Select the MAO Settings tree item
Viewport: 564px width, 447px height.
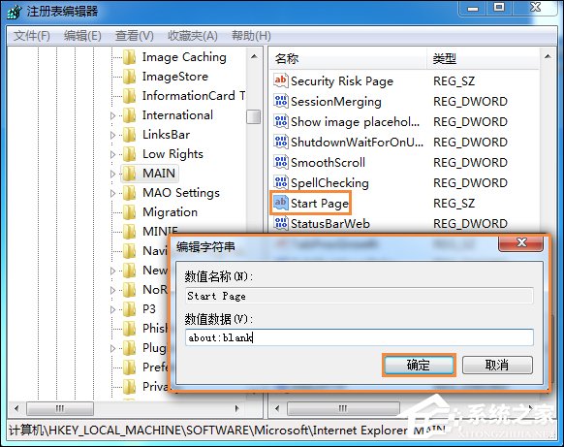click(x=181, y=193)
